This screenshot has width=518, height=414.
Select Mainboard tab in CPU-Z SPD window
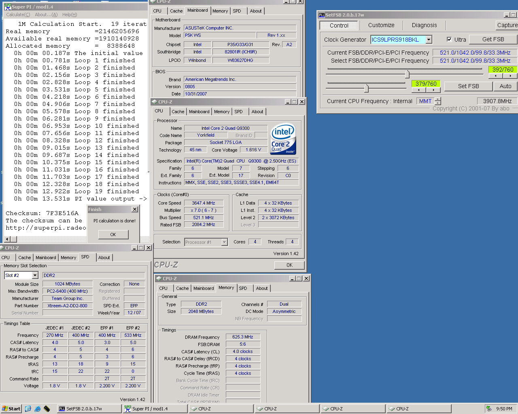(46, 258)
